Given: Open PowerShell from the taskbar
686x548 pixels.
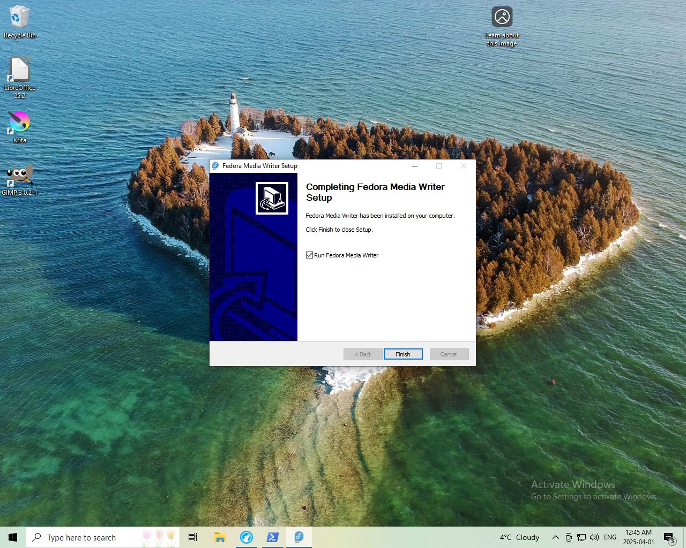Looking at the screenshot, I should point(272,537).
